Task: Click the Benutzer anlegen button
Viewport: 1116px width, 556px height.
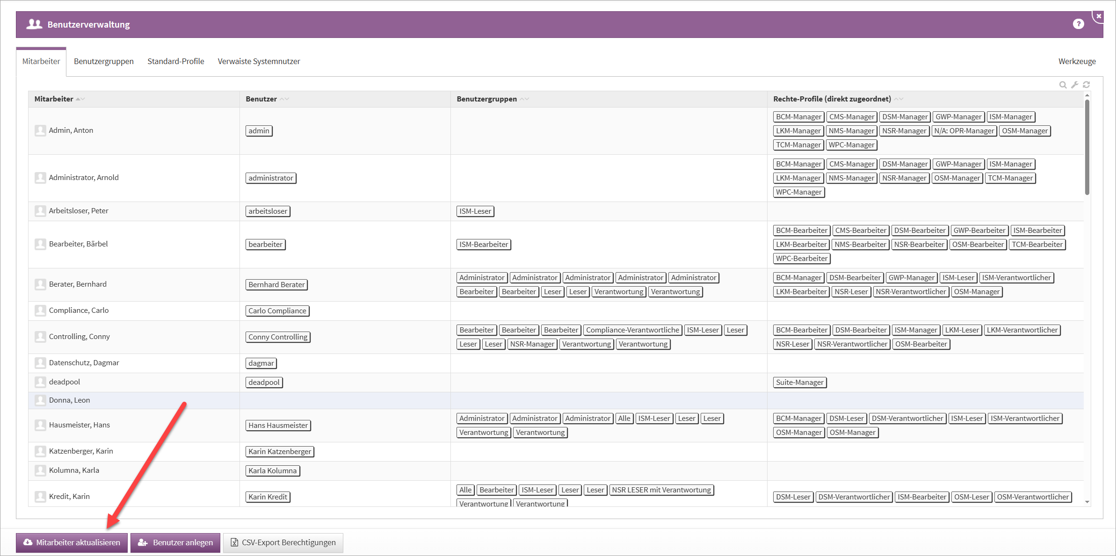Action: pyautogui.click(x=175, y=542)
